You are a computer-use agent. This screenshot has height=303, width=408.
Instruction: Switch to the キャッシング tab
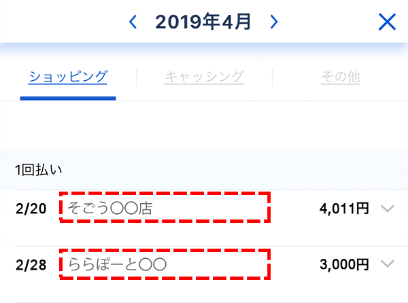point(204,77)
